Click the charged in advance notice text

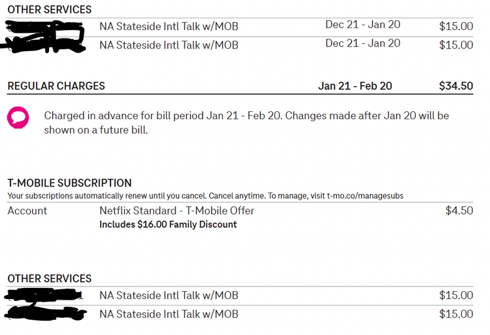(x=246, y=123)
